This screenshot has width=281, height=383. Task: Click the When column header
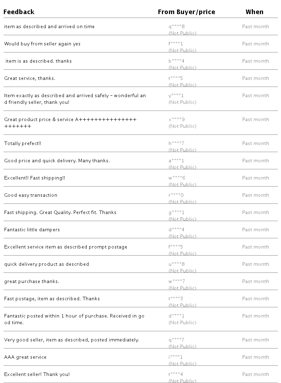[254, 12]
